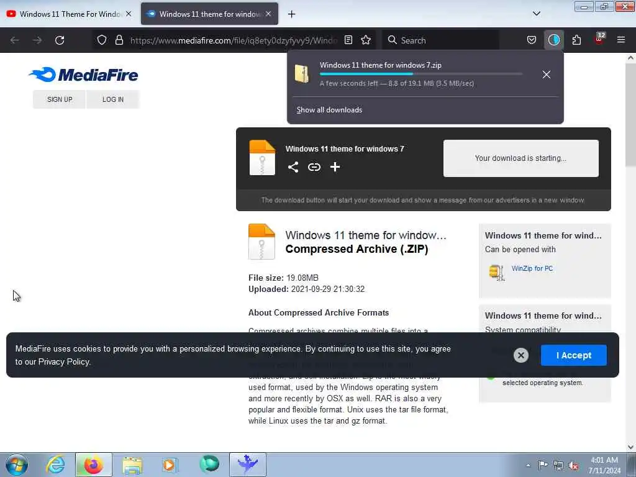Open the Windows Start button
The image size is (636, 477).
pyautogui.click(x=17, y=465)
